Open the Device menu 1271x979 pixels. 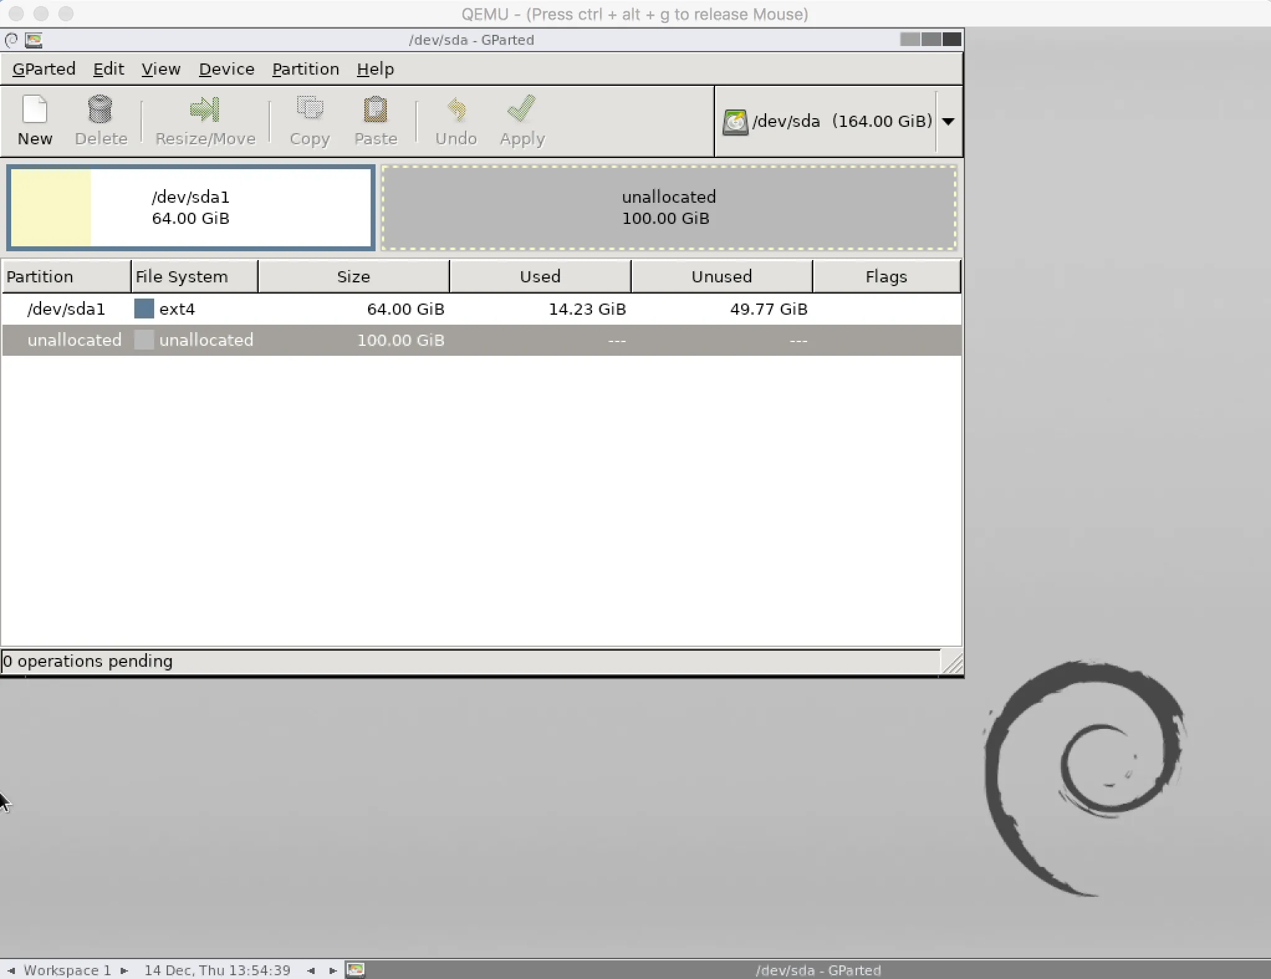point(226,69)
